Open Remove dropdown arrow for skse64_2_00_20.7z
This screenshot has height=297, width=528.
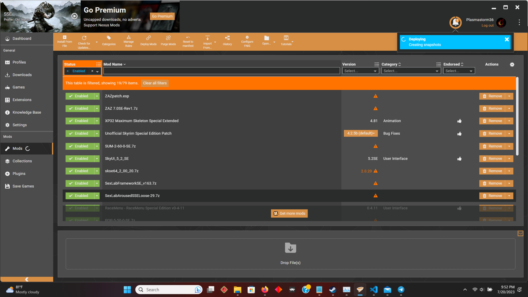tap(509, 171)
